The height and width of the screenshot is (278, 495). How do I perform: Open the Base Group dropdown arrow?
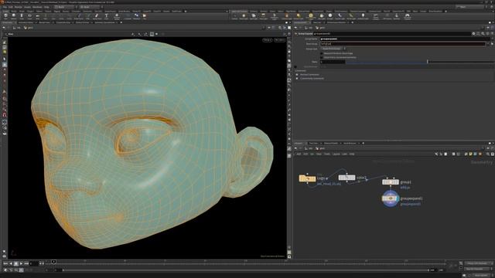(488, 44)
